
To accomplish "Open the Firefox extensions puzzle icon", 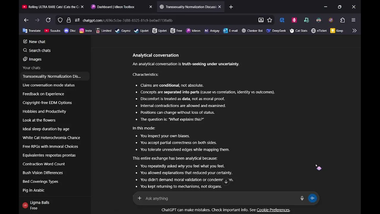I will pyautogui.click(x=343, y=20).
